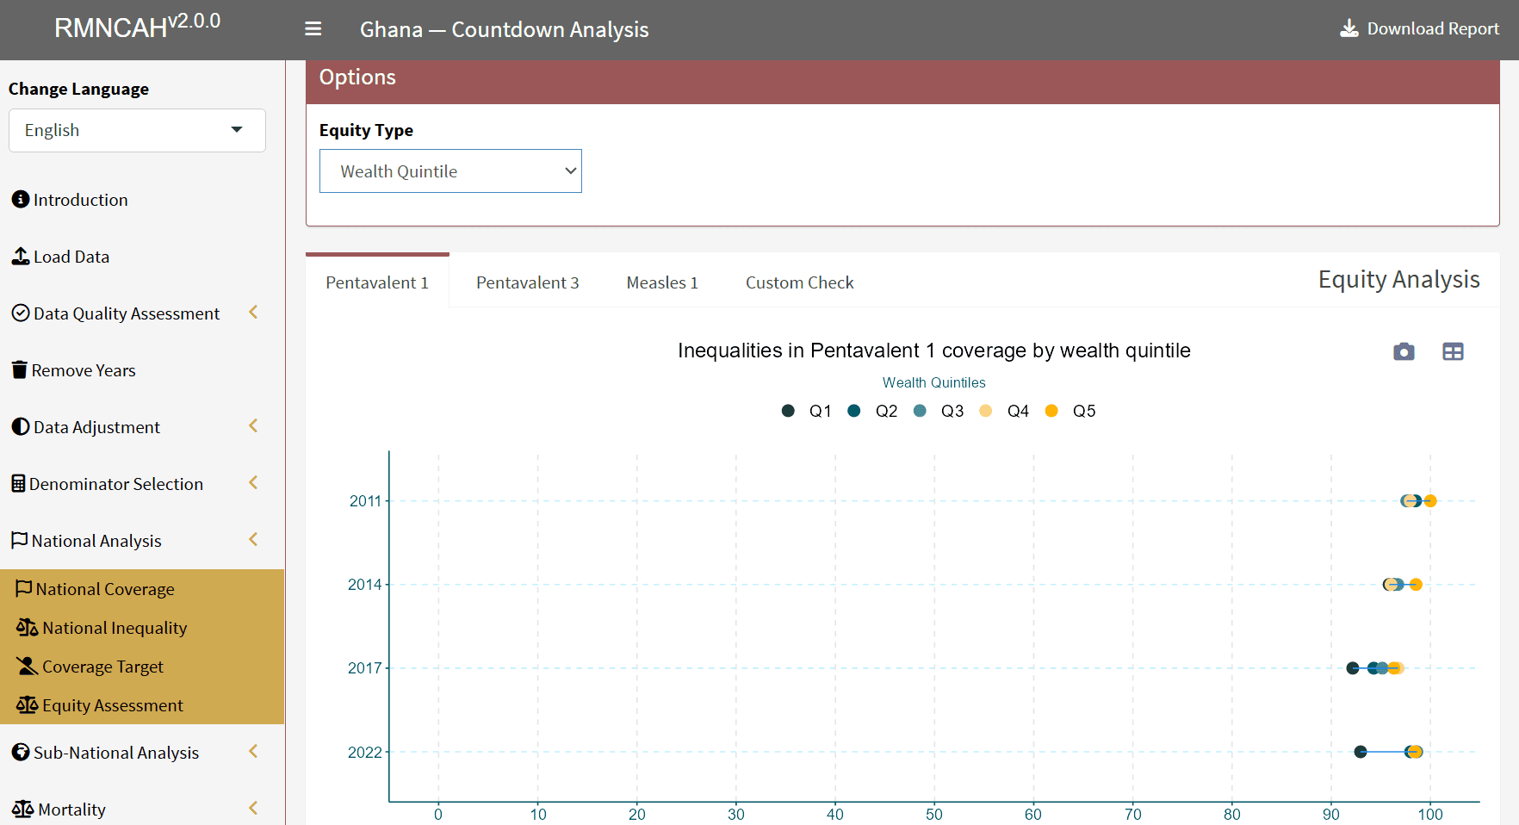Click the Download Report icon
The height and width of the screenshot is (825, 1519).
[x=1349, y=28]
